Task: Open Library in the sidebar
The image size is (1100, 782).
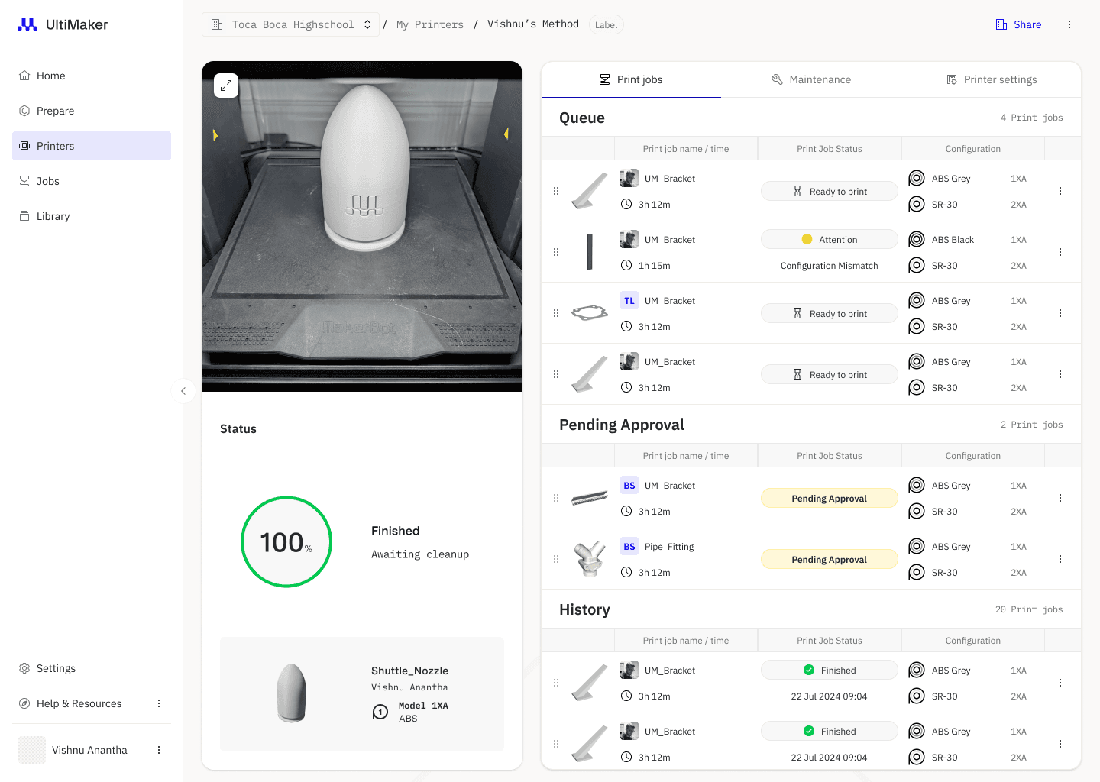Action: [92, 216]
